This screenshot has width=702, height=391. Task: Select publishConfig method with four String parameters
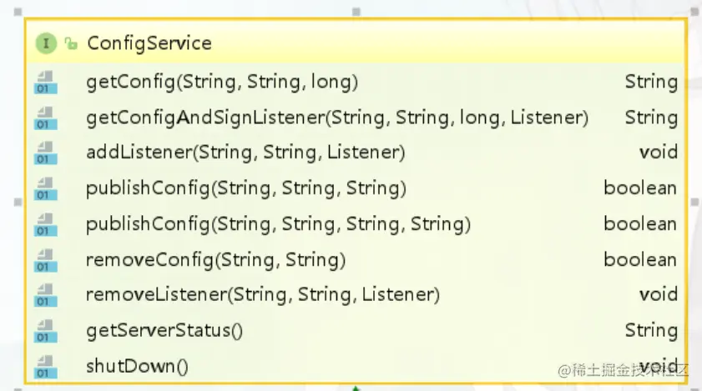[278, 223]
